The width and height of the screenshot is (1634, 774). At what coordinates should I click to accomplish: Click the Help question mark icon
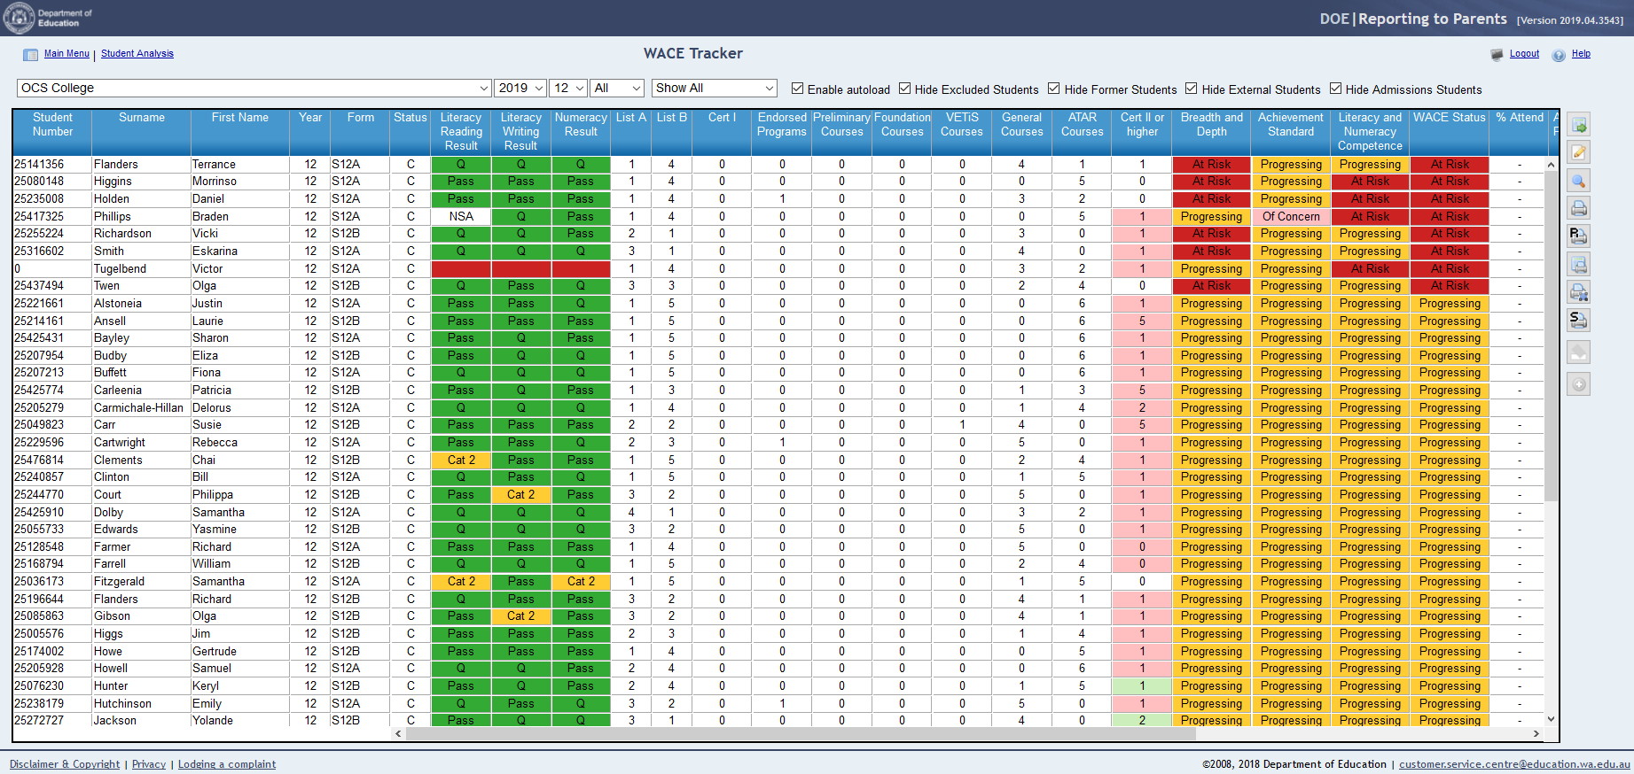[x=1559, y=55]
